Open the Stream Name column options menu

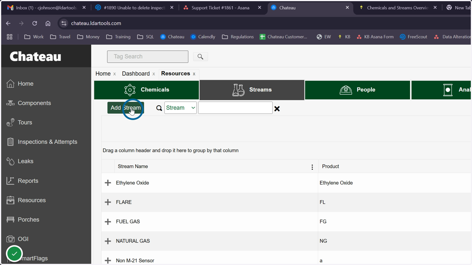pos(312,167)
